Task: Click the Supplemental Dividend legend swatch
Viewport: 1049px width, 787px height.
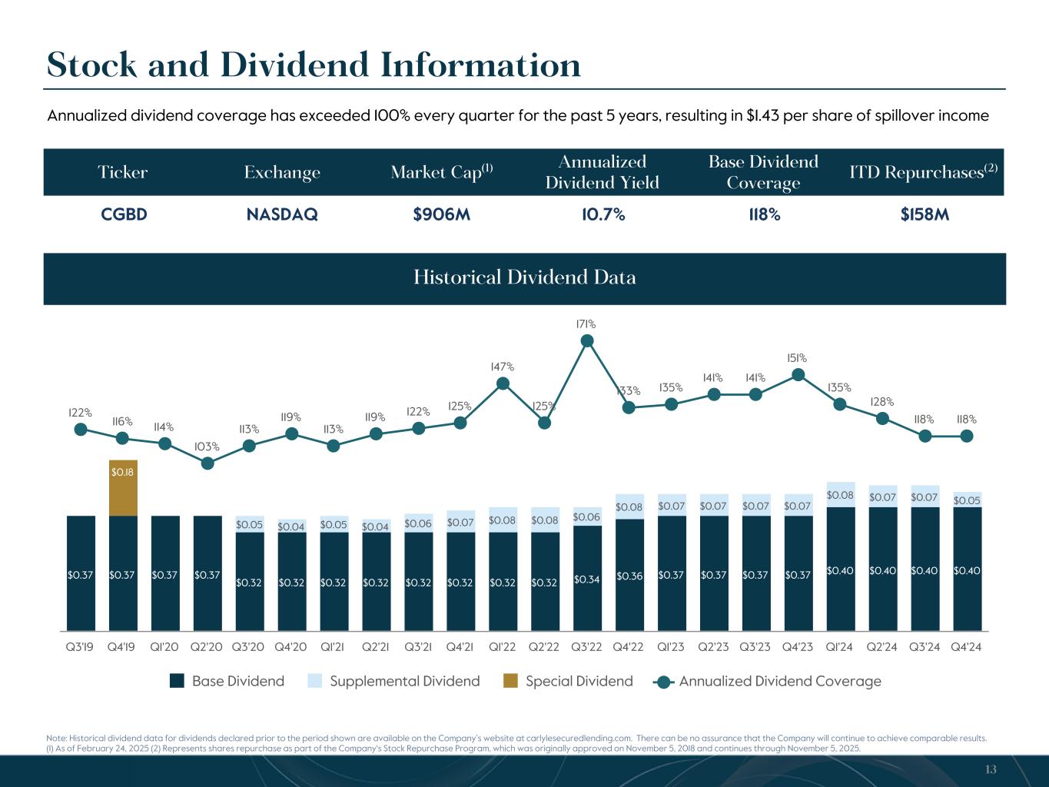Action: click(315, 681)
